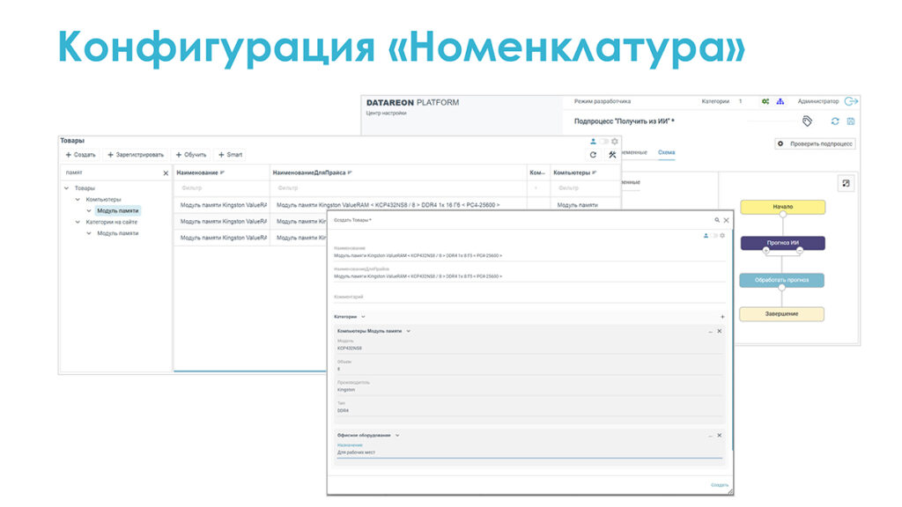Clear the tree search field with X
The image size is (902, 507).
click(x=166, y=173)
